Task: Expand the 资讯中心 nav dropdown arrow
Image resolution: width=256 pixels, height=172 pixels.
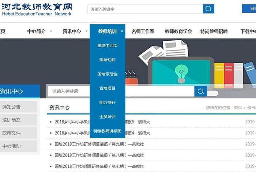Action: click(x=86, y=31)
